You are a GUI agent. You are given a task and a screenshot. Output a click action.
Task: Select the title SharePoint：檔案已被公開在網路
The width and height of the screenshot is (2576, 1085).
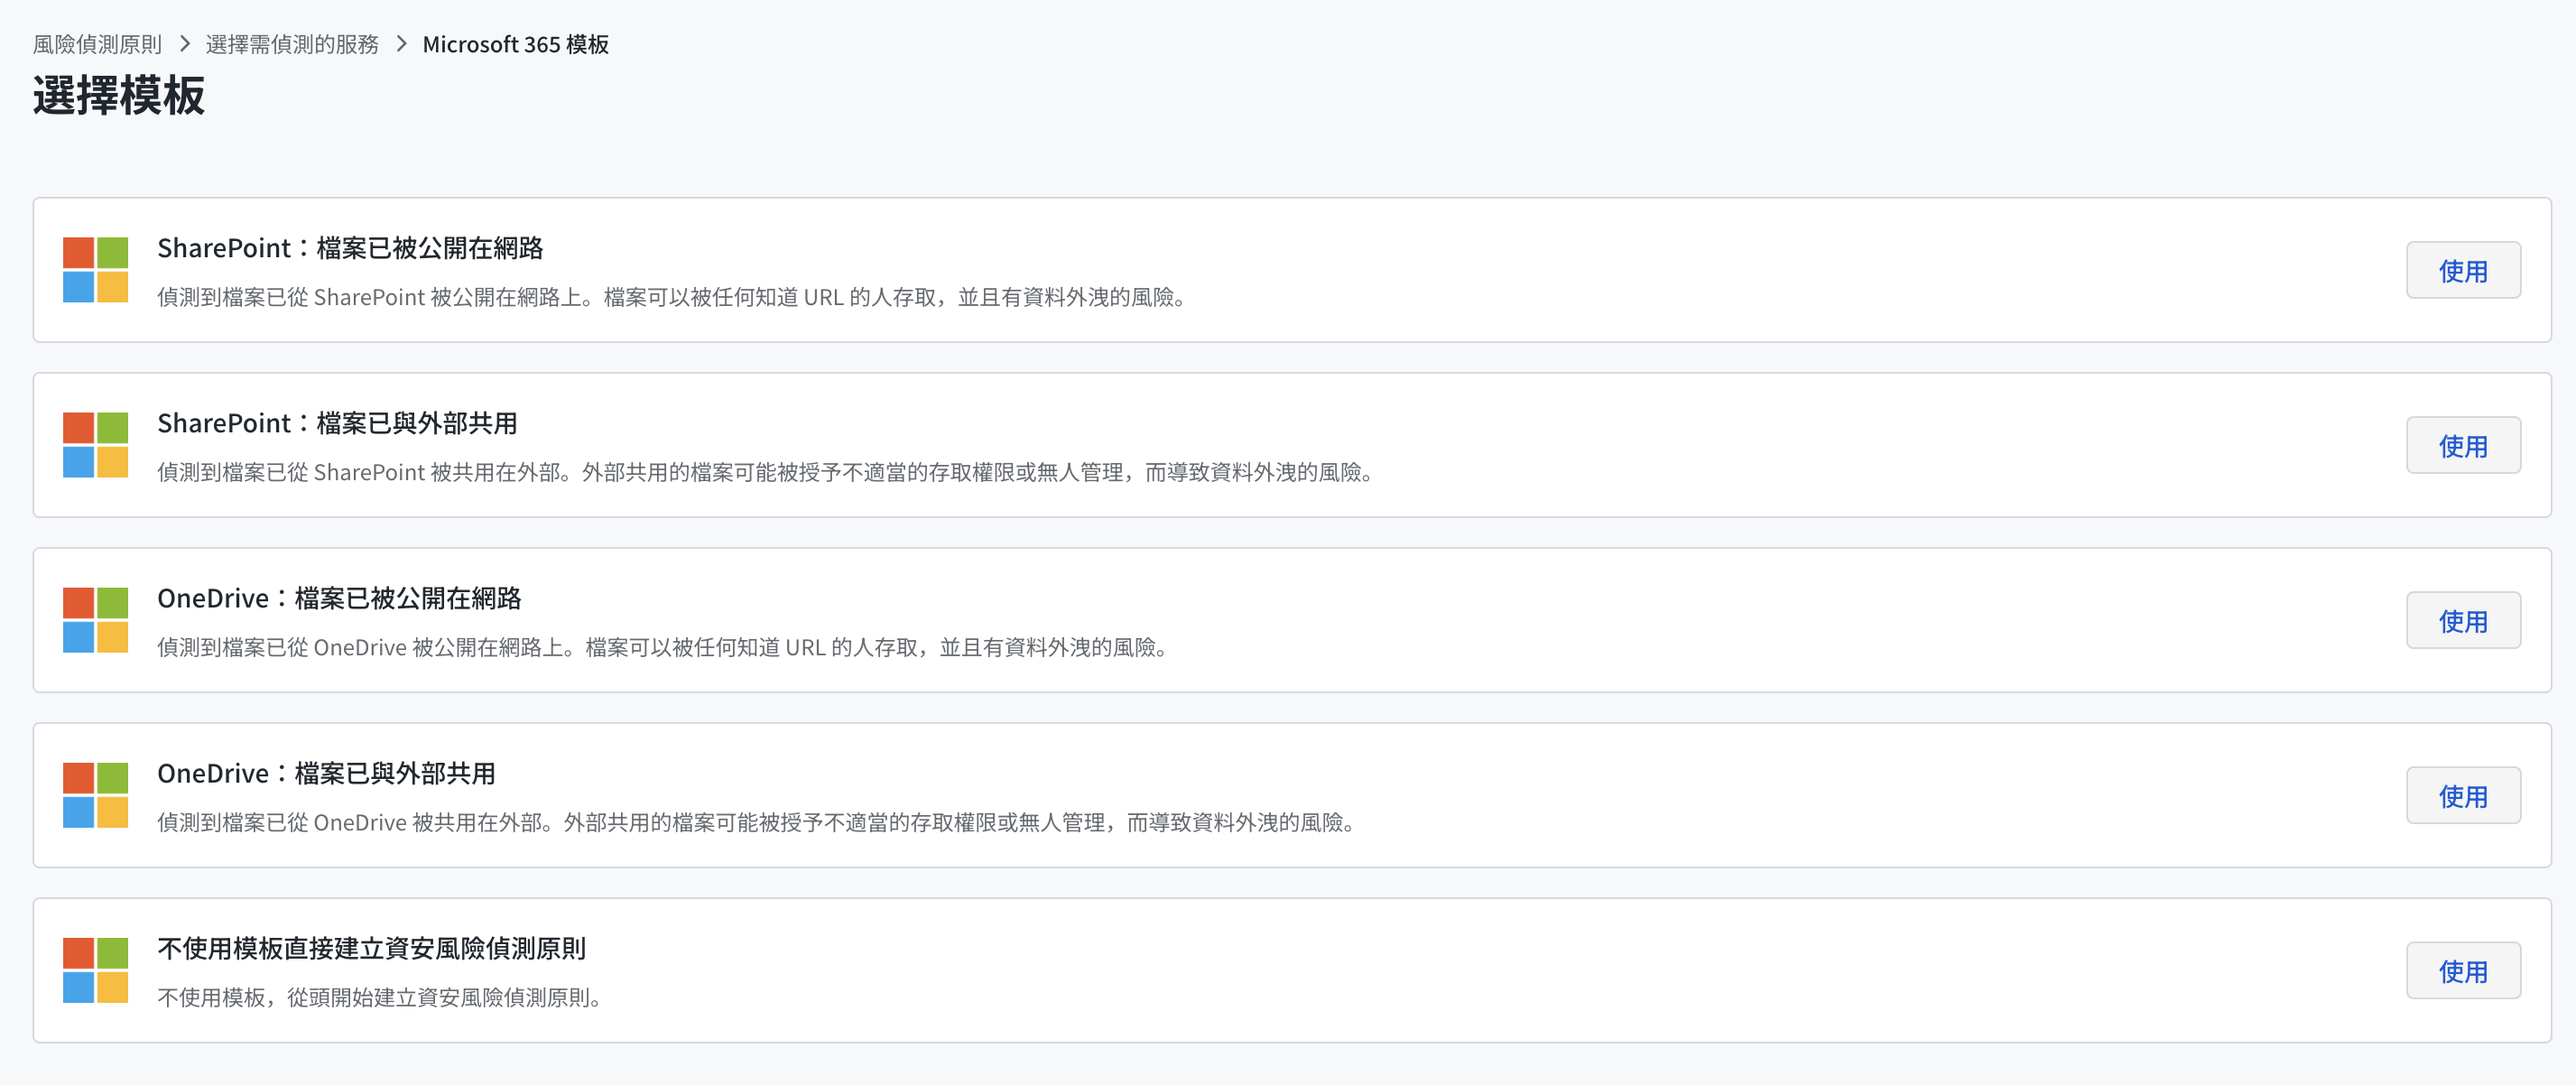point(350,248)
